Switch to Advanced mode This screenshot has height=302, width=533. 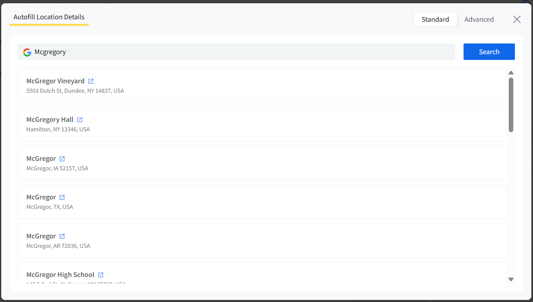[479, 19]
